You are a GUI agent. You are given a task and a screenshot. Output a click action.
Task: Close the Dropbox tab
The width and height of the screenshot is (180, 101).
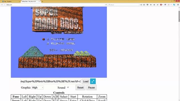point(19,1)
